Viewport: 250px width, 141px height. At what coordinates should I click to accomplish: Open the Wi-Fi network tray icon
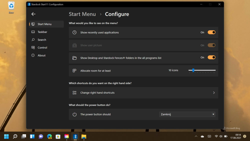point(216,136)
